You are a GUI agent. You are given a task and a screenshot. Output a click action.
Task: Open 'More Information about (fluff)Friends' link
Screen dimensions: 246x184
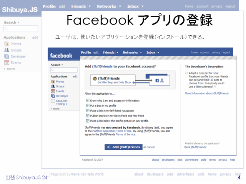coord(206,93)
